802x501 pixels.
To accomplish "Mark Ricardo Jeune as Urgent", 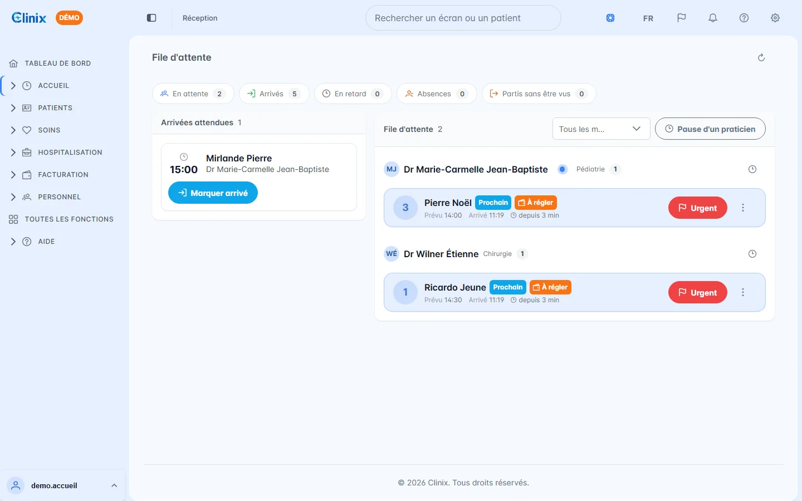I will [x=698, y=292].
